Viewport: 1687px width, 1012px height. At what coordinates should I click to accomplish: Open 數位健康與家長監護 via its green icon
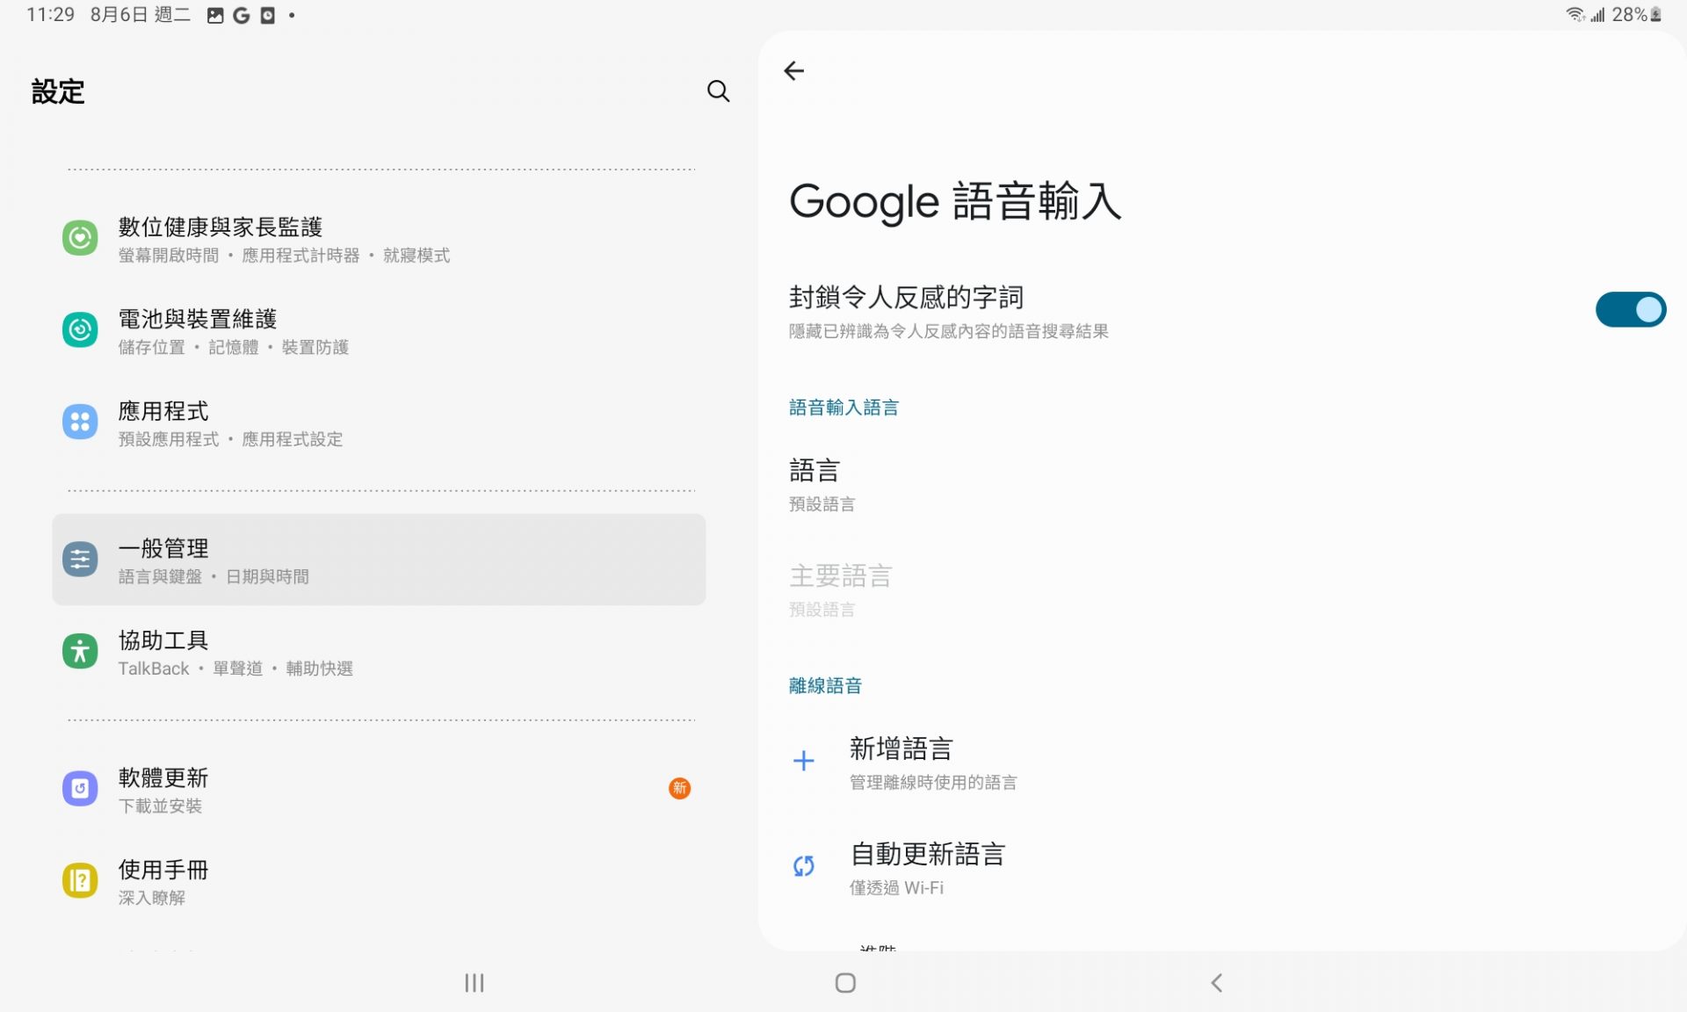(x=80, y=238)
